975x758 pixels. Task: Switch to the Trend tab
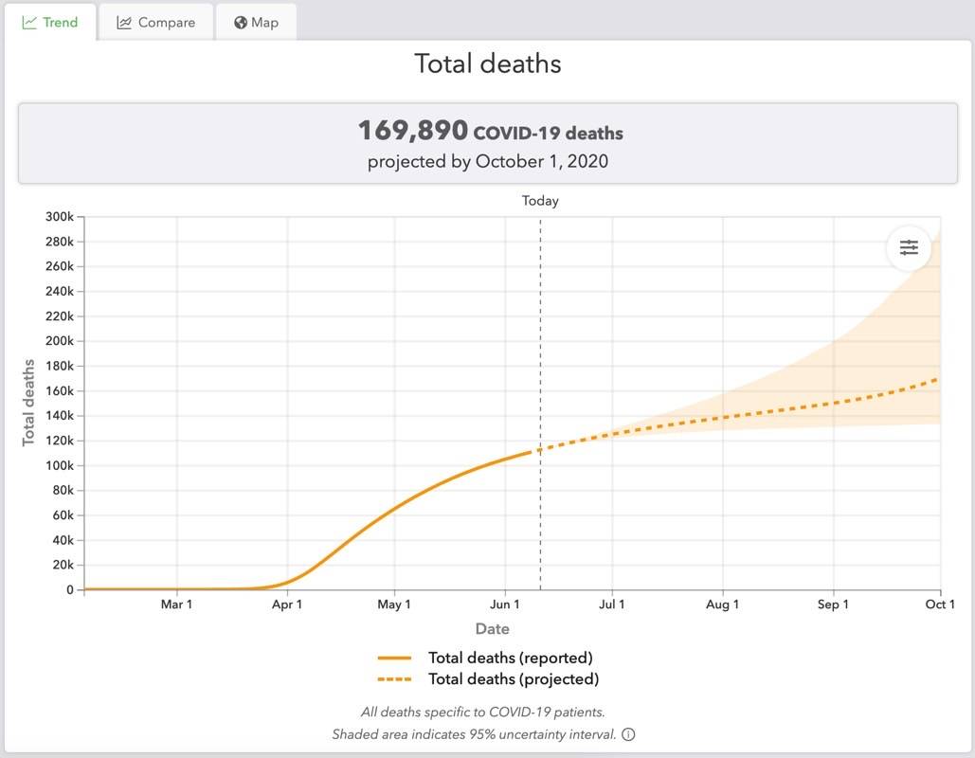click(x=50, y=22)
